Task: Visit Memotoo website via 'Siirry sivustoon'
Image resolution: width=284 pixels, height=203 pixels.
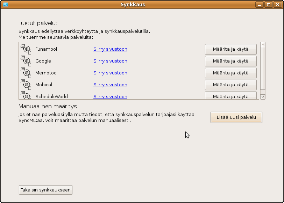Action: 110,73
